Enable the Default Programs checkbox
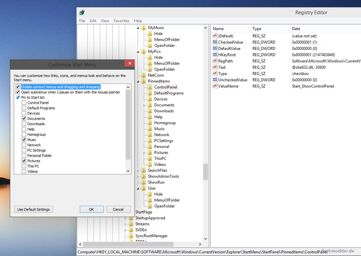361x256 pixels. click(x=24, y=108)
